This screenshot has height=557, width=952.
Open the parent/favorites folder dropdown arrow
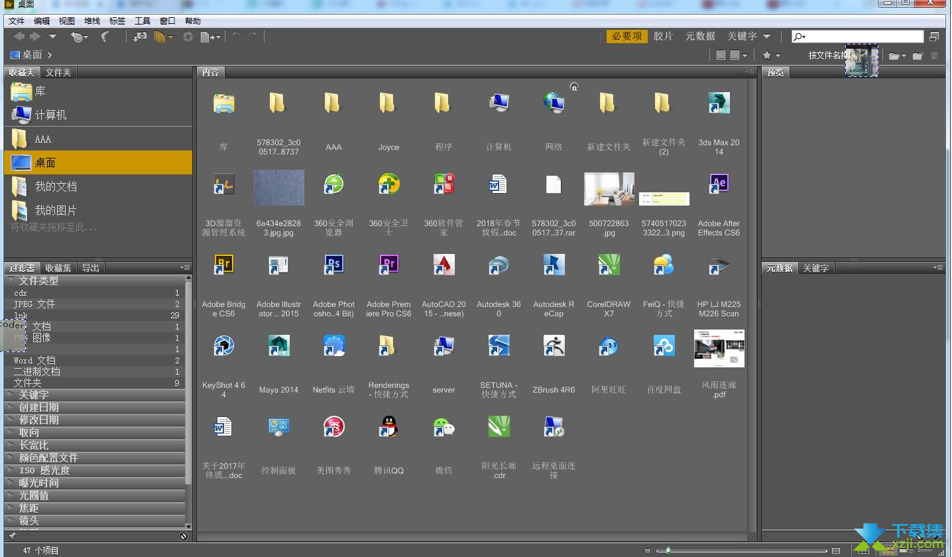click(x=52, y=36)
